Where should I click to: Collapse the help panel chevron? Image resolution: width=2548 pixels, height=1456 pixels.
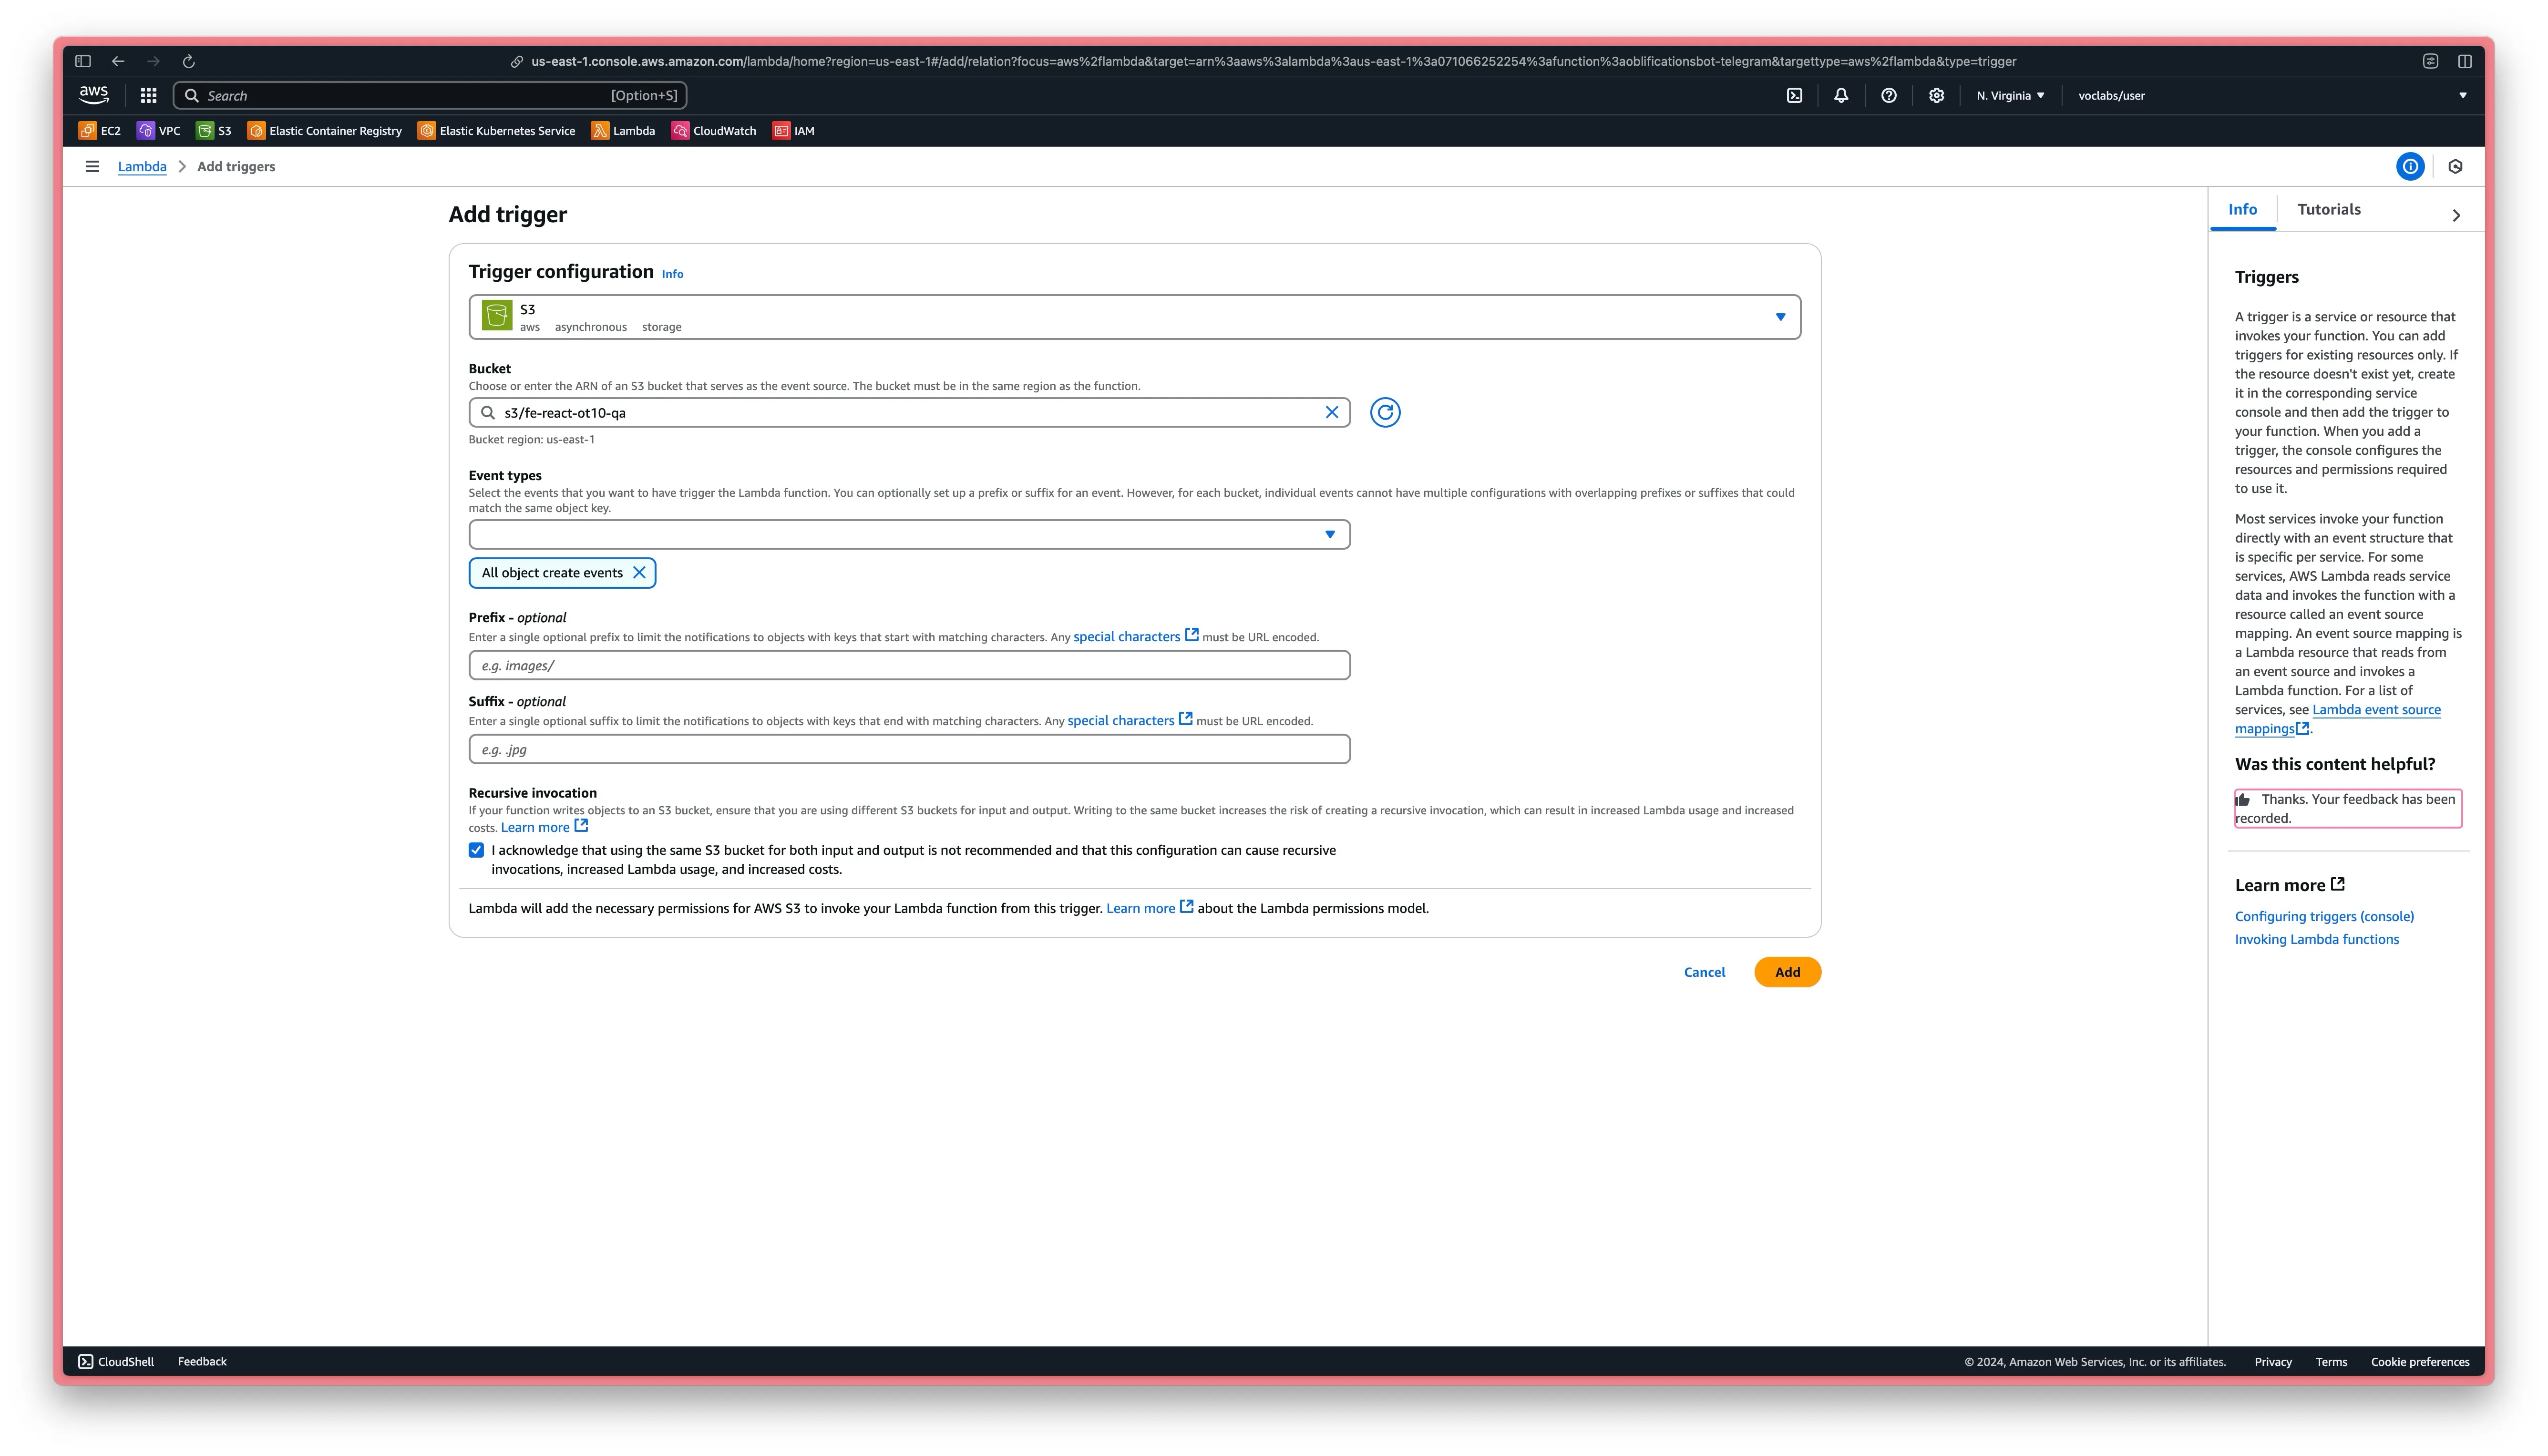pyautogui.click(x=2456, y=215)
